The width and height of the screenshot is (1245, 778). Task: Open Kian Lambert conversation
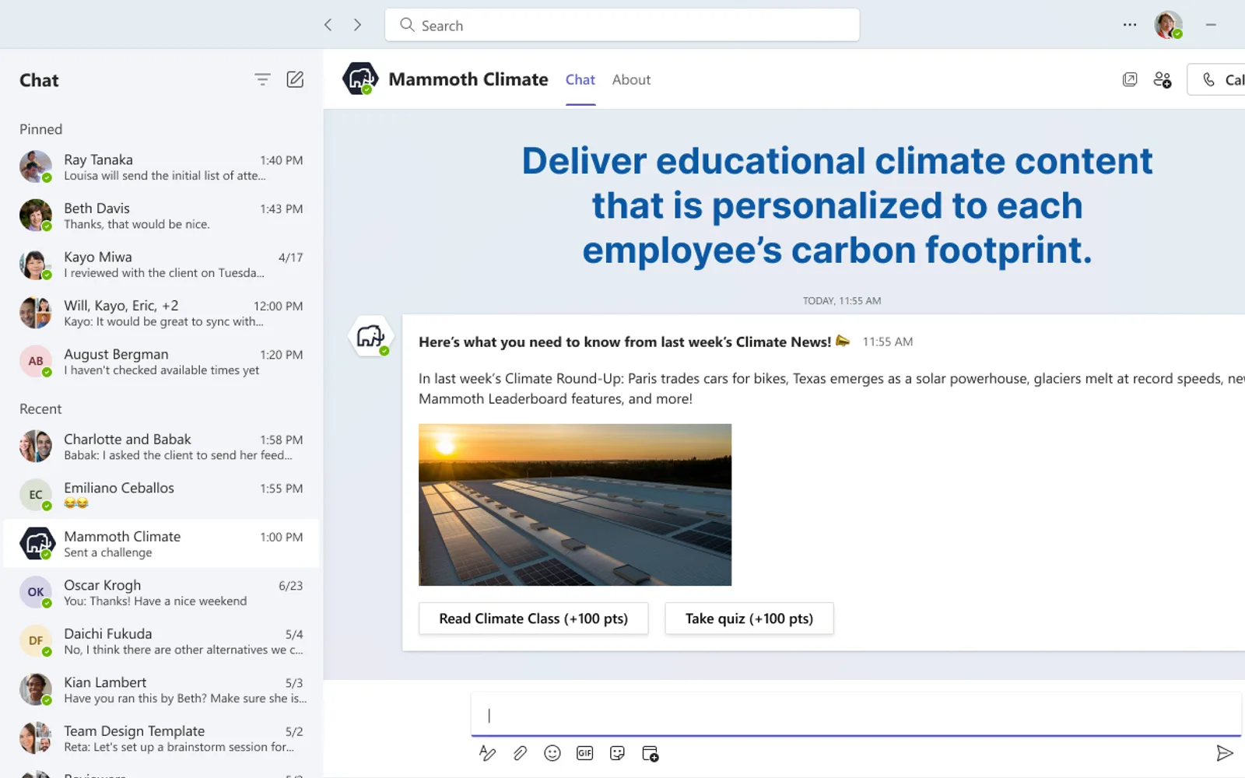pos(162,689)
